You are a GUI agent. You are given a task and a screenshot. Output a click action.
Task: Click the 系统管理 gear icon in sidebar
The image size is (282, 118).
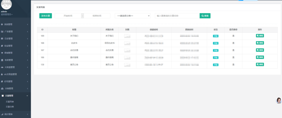pyautogui.click(x=2, y=24)
